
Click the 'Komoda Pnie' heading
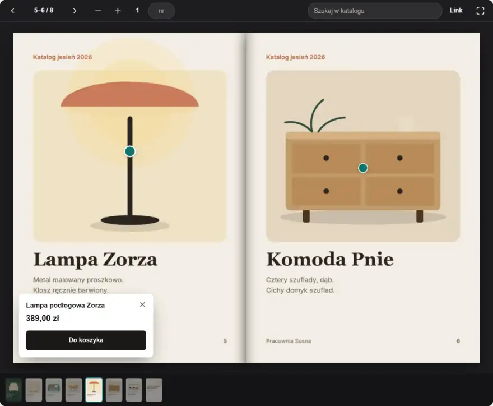(330, 260)
